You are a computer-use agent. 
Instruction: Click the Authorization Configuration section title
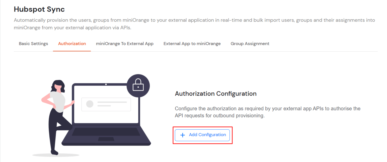click(x=216, y=93)
